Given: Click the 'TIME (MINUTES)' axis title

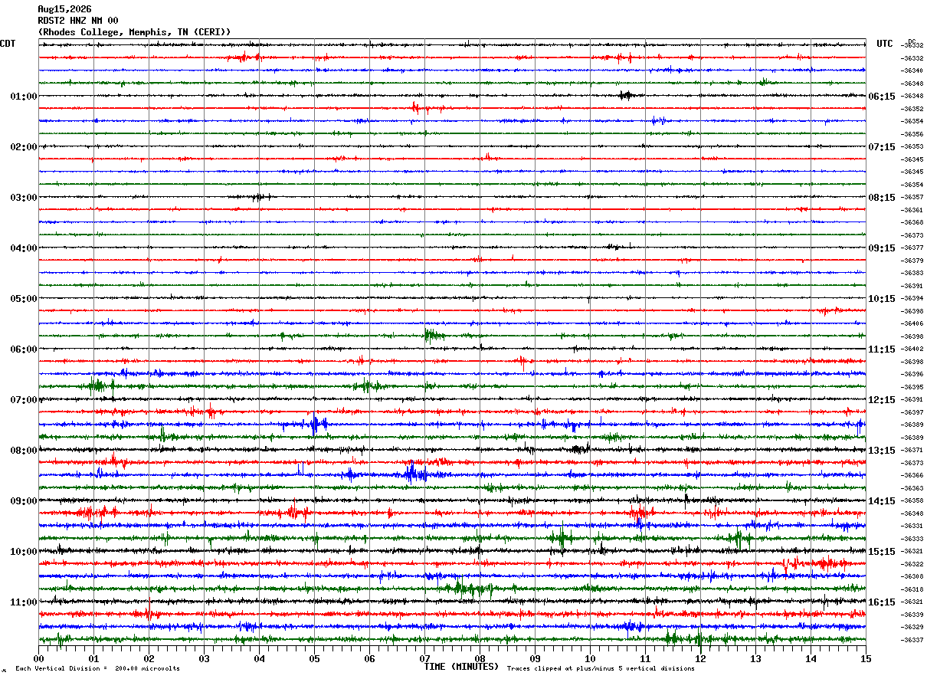Looking at the screenshot, I should pyautogui.click(x=461, y=667).
